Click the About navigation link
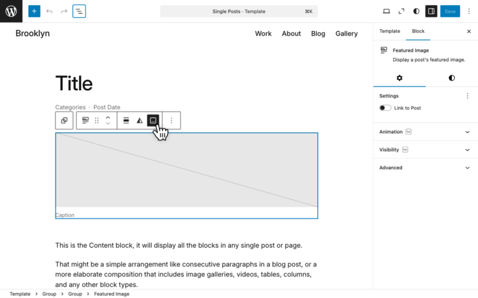 (x=291, y=34)
